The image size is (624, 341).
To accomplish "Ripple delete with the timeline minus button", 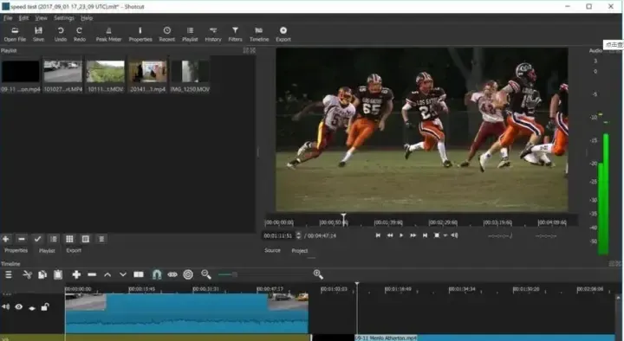I will tap(92, 274).
